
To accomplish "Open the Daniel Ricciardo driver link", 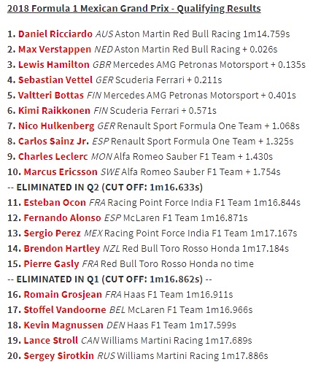I will [55, 34].
